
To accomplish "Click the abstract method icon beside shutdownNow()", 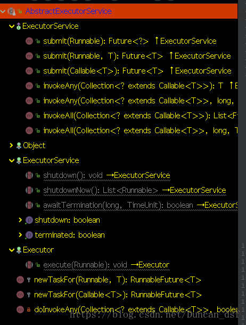I will click(x=29, y=190).
